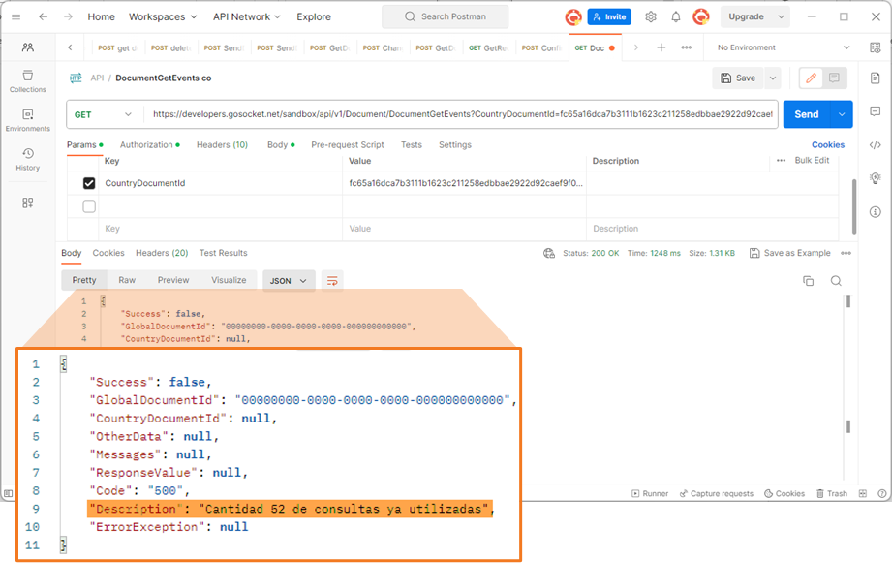Open the workspace team icon in sidebar
This screenshot has height=563, width=892.
[27, 47]
